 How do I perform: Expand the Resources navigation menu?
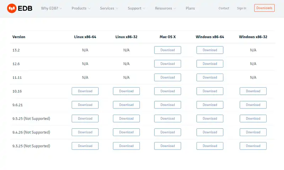(x=165, y=8)
